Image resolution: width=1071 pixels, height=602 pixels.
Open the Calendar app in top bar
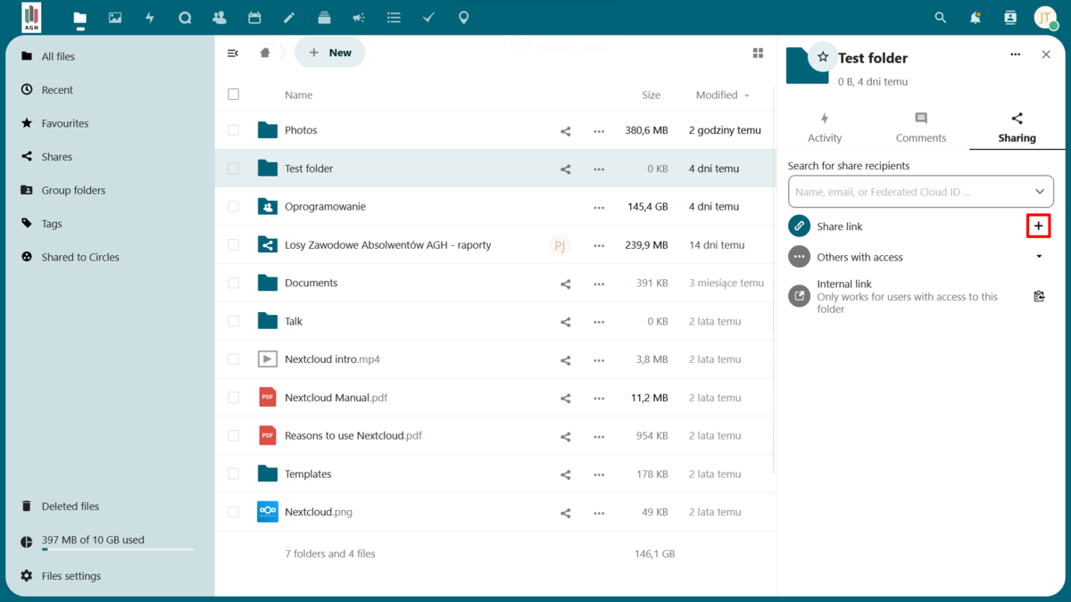click(x=254, y=18)
